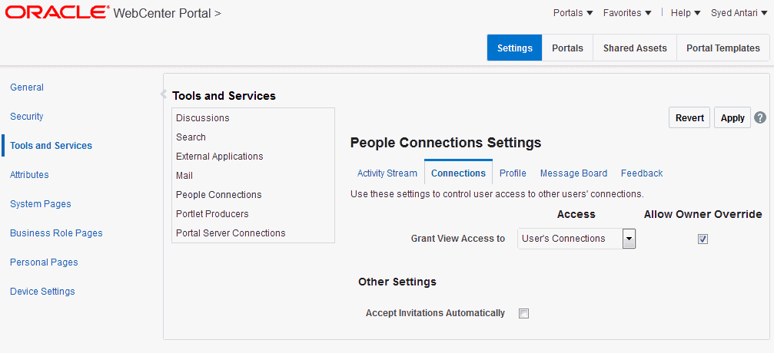
Task: Switch to the Message Board tab
Action: (x=573, y=173)
